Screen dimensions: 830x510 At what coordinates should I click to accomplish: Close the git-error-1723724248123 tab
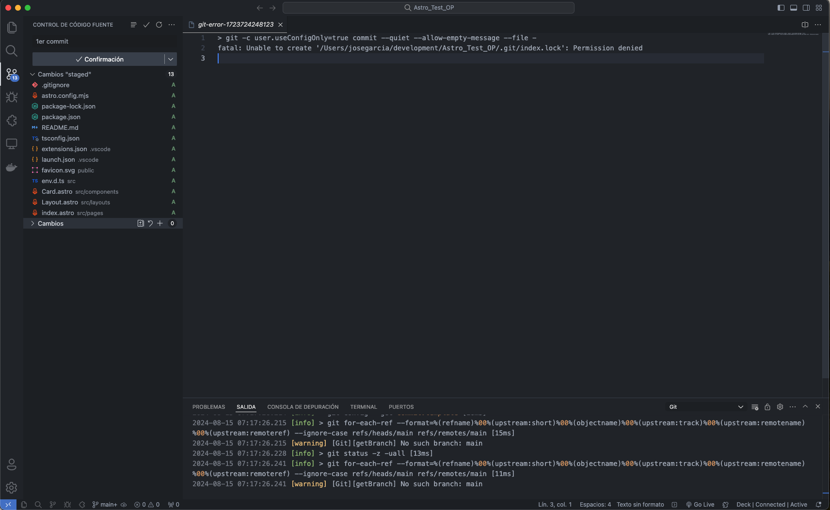[x=281, y=25]
